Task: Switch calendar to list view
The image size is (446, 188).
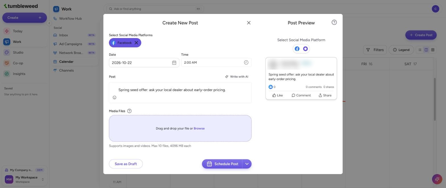Action: (x=420, y=50)
